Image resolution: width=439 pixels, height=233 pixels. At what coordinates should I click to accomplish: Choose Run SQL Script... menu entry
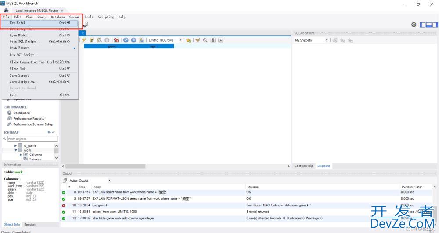coord(40,55)
